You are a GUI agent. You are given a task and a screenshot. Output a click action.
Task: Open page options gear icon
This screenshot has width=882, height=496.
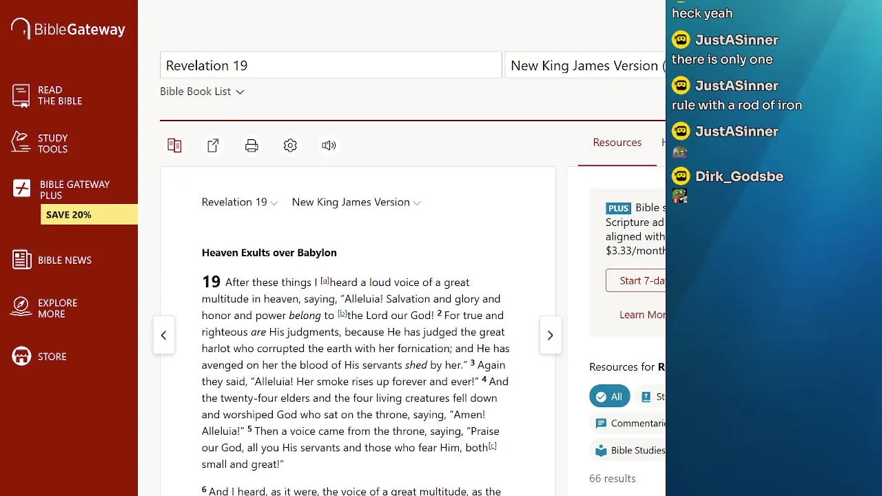pyautogui.click(x=290, y=145)
